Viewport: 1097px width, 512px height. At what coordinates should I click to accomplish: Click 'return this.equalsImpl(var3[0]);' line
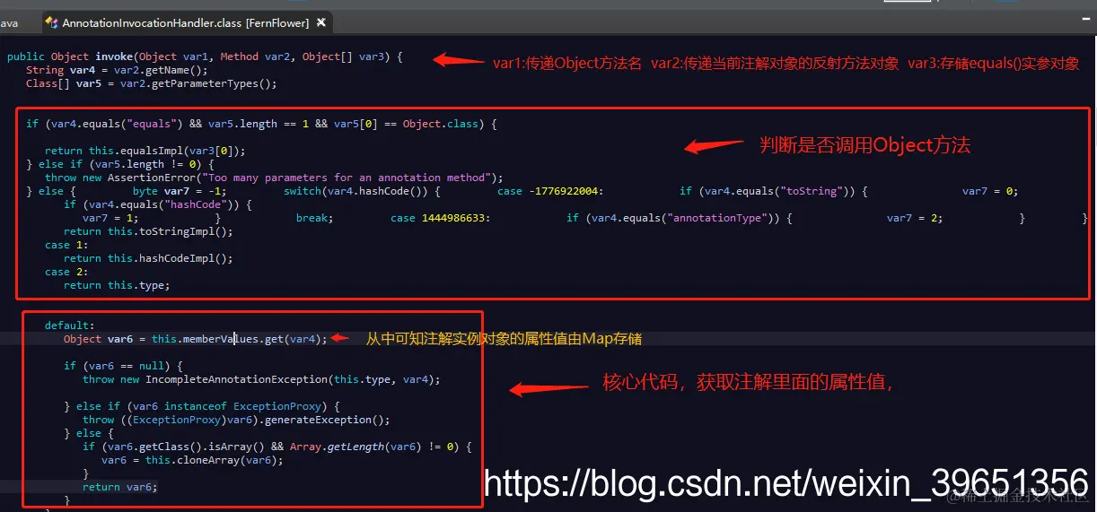pos(145,151)
